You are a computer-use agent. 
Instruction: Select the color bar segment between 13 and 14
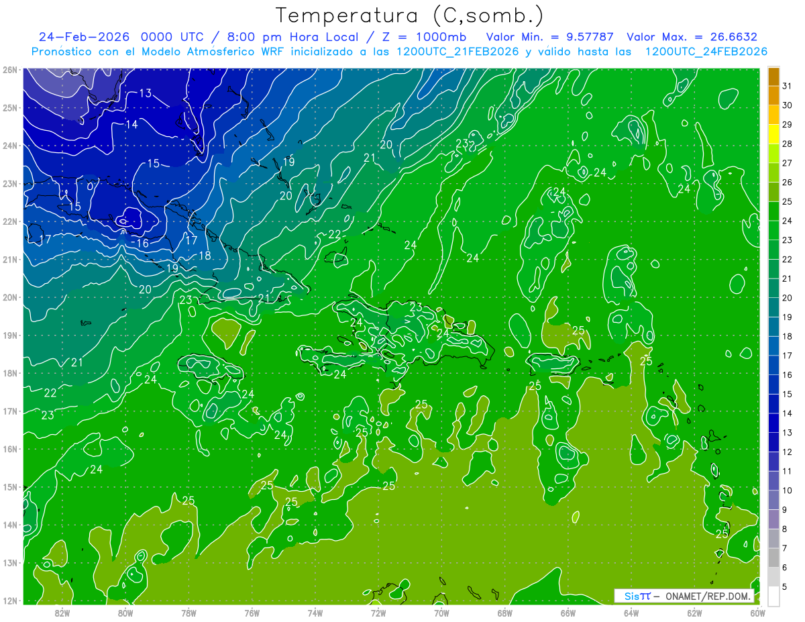[773, 423]
